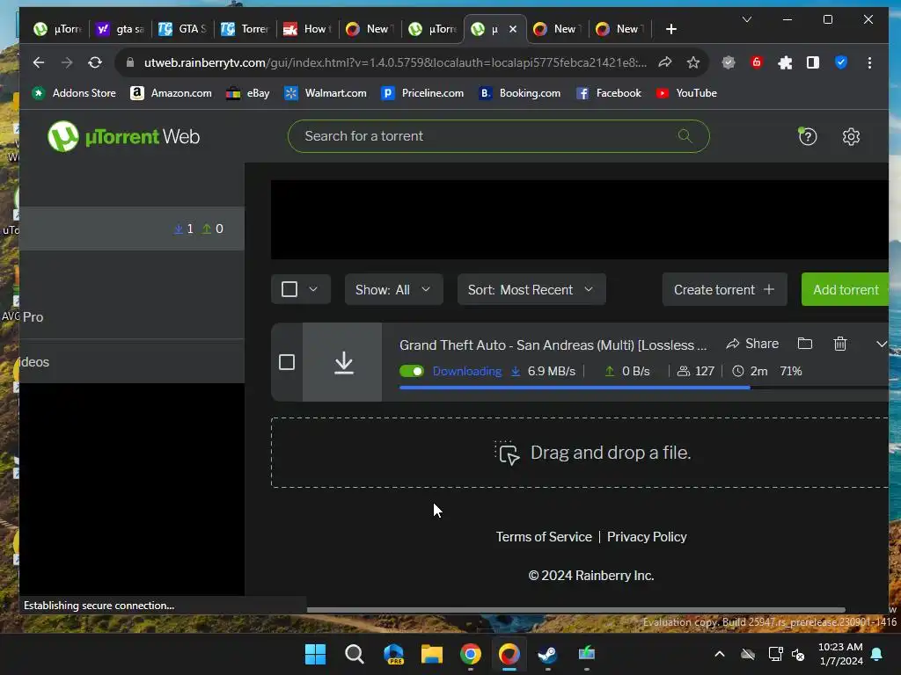Open the Facebook bookmark
Screen dimensions: 901x675
(609, 93)
